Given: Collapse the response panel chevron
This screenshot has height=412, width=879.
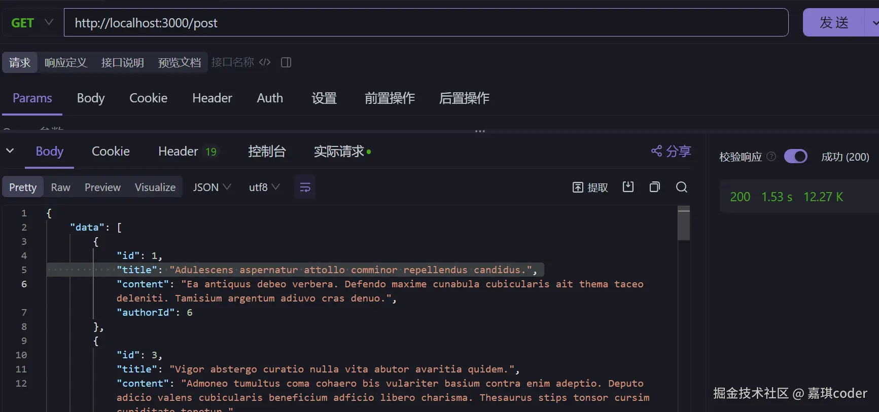Looking at the screenshot, I should (x=10, y=151).
